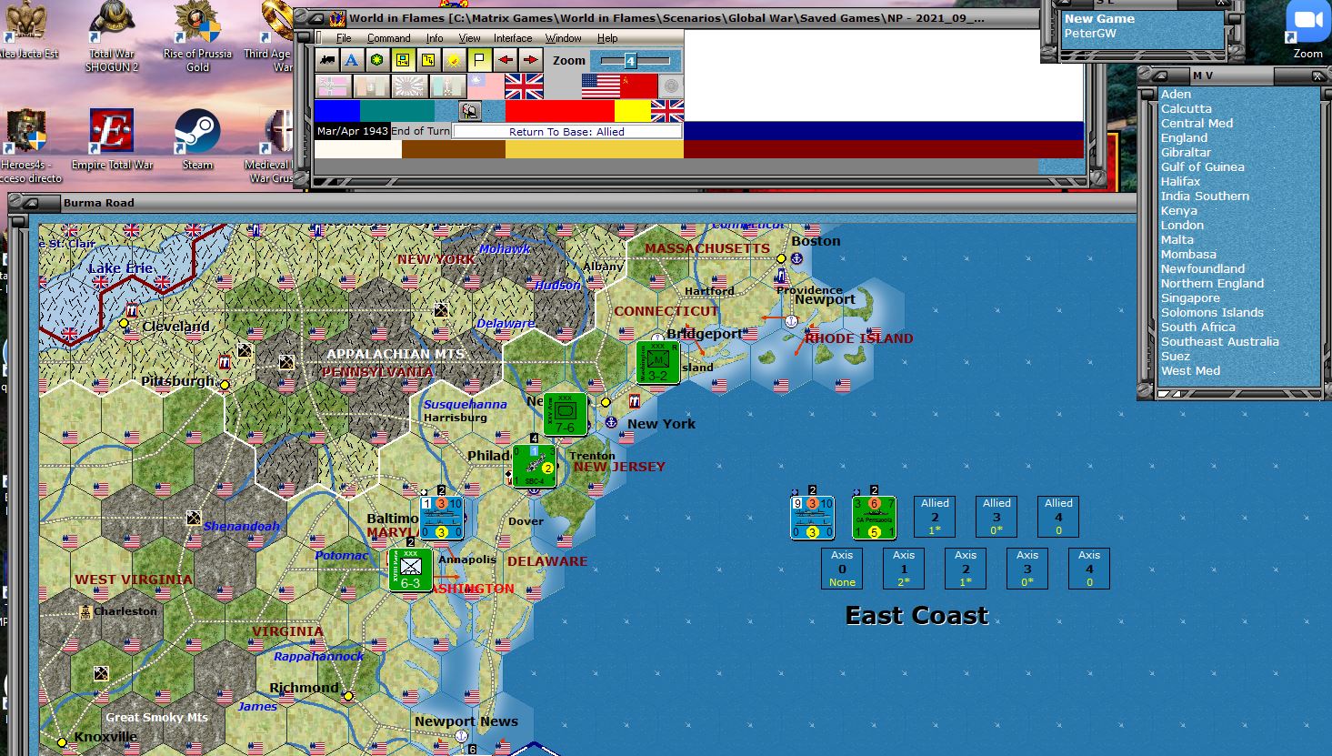Select the blue convoy counter in East Coast
The height and width of the screenshot is (756, 1332).
(x=812, y=518)
